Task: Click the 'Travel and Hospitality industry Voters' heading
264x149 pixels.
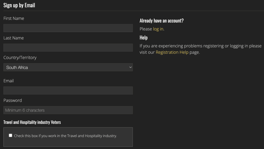Action: point(32,122)
